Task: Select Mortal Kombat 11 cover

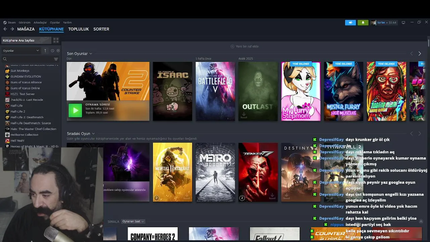Action: tap(172, 172)
